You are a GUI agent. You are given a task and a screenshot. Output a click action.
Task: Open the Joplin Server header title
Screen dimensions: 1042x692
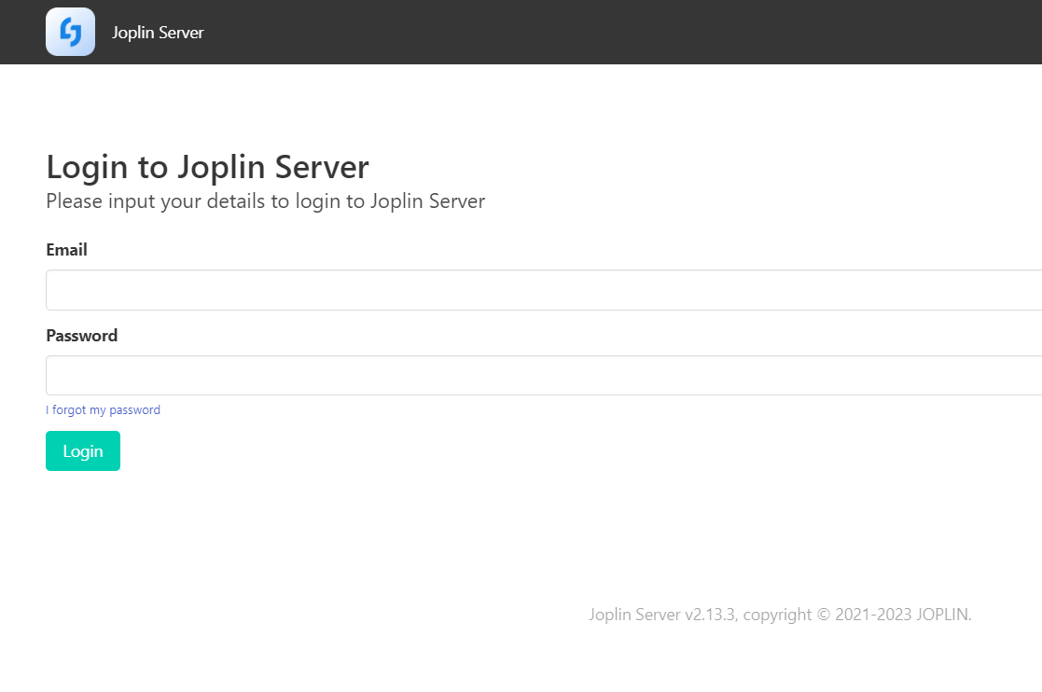pos(158,33)
